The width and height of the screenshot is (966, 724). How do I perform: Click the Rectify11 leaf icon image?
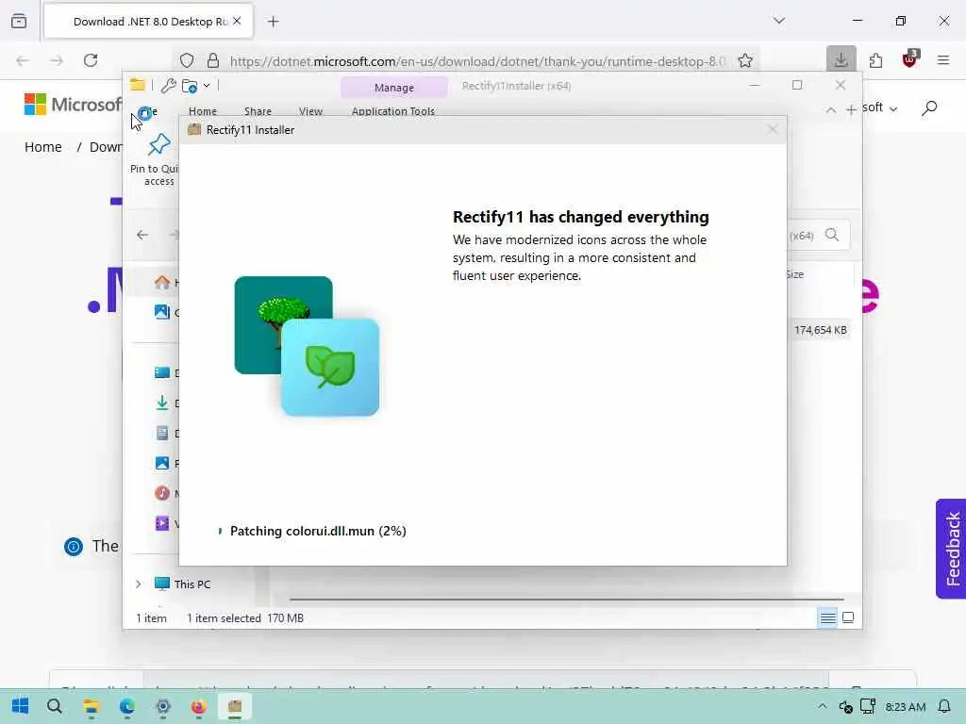(x=330, y=368)
